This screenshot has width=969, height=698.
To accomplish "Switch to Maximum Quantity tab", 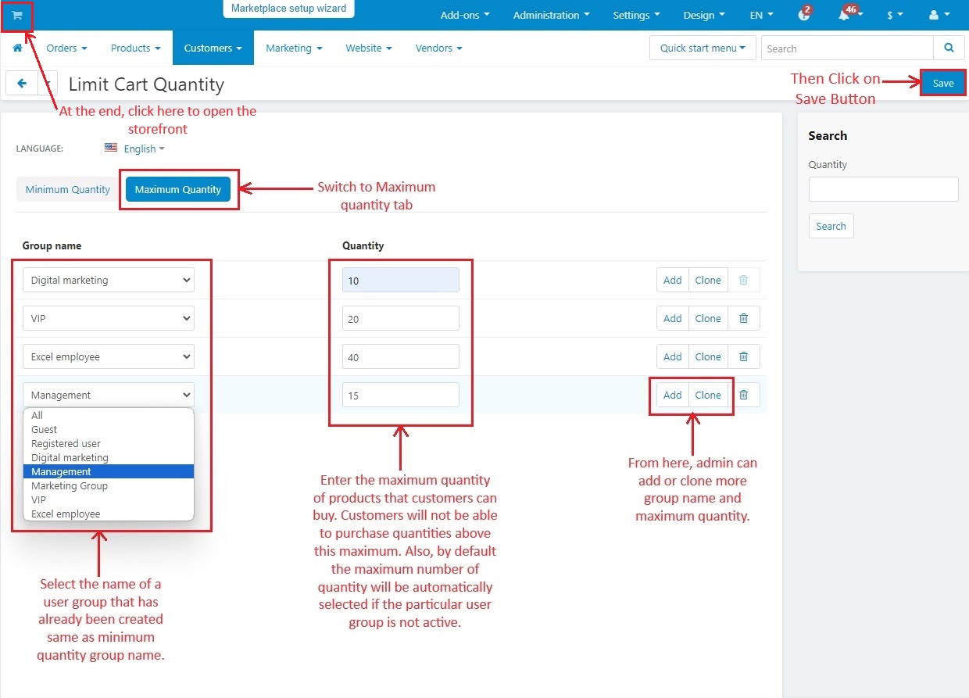I will [x=178, y=189].
